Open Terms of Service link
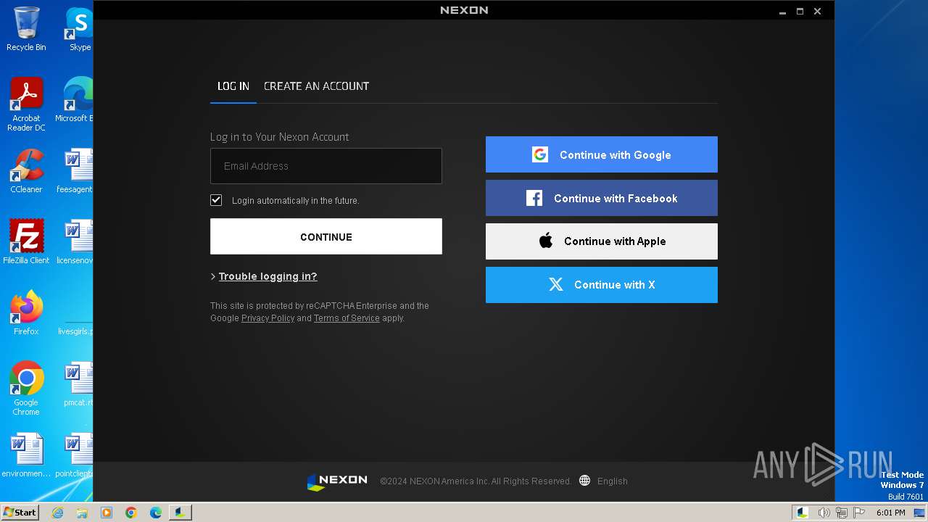The image size is (928, 522). click(347, 318)
